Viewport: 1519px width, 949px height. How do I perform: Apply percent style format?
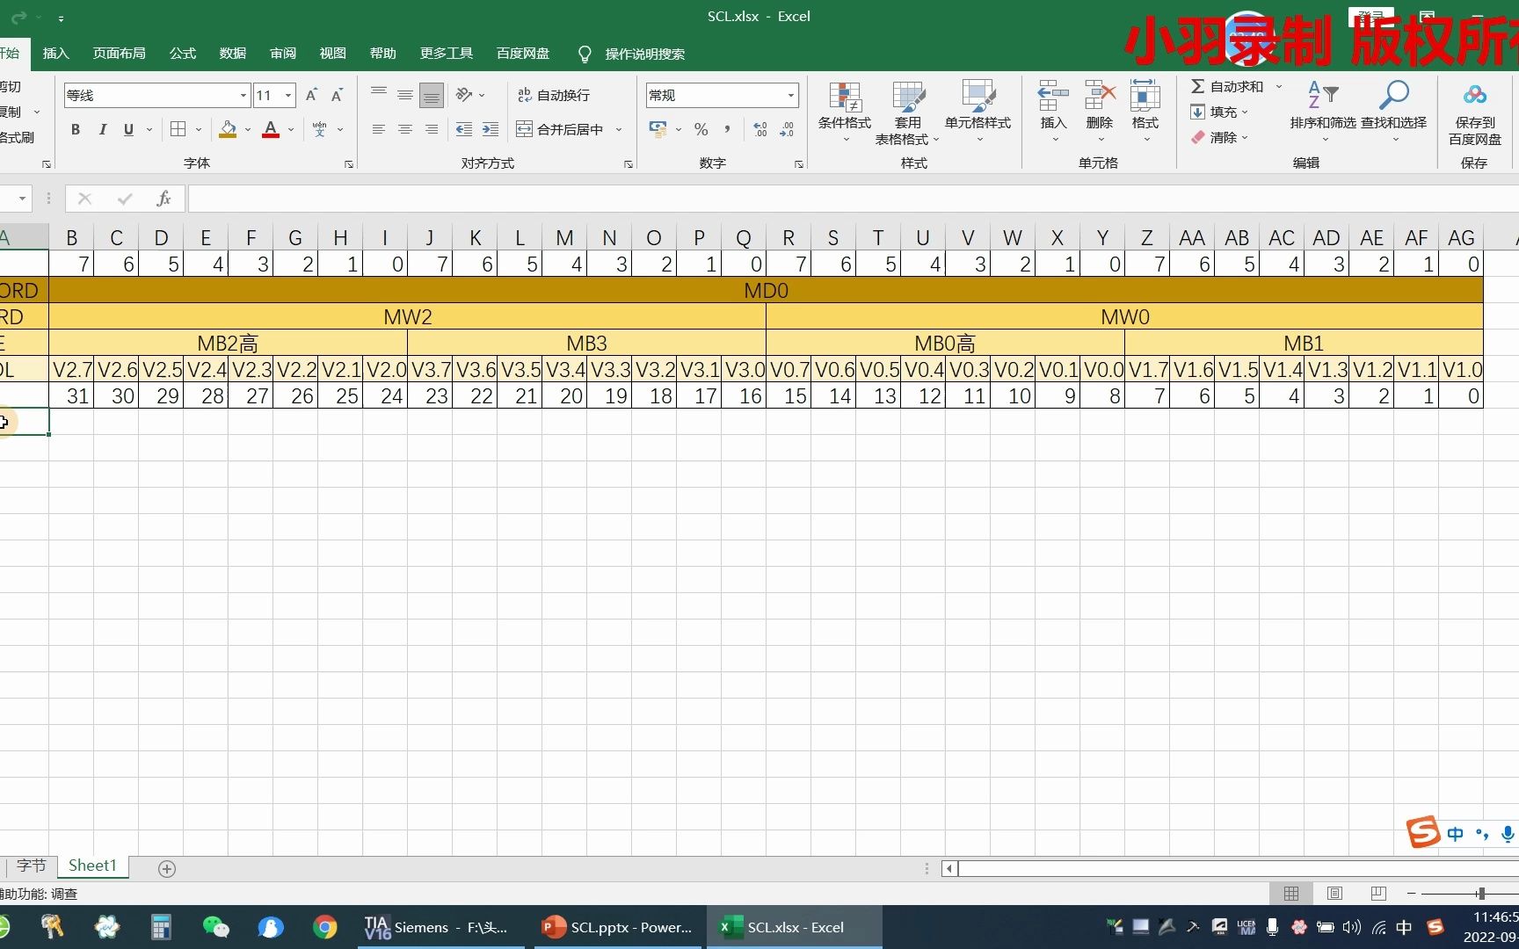[701, 129]
